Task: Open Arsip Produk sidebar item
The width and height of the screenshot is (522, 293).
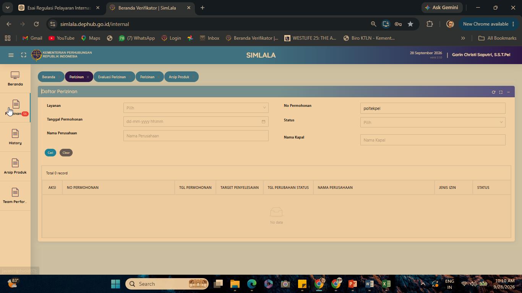Action: tap(15, 167)
